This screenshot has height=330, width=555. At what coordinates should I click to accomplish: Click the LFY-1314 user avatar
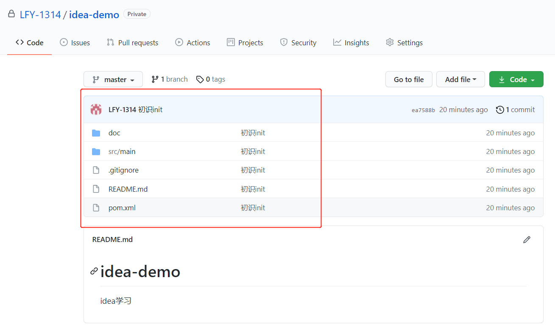pyautogui.click(x=96, y=110)
